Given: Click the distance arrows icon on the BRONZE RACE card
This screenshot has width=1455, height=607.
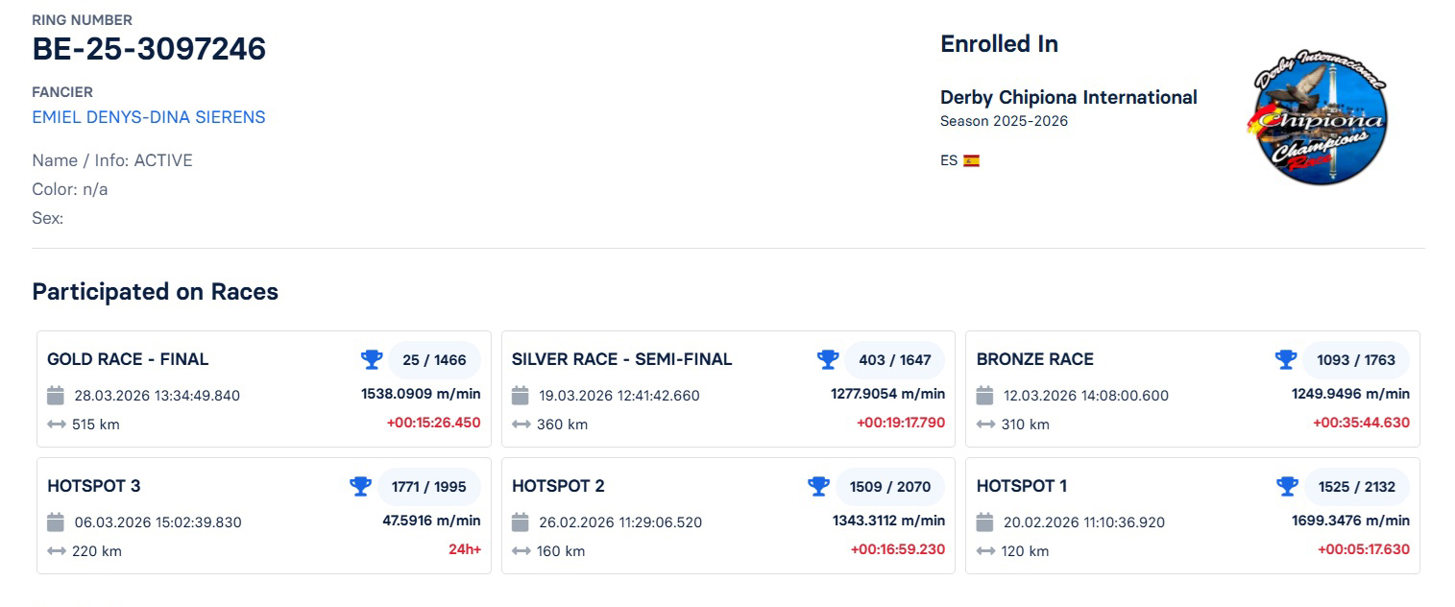Looking at the screenshot, I should [x=982, y=424].
